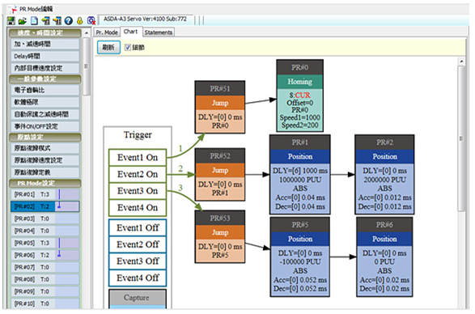Collapse the 速度、時間設定 section header
475x314 pixels.
pos(45,32)
